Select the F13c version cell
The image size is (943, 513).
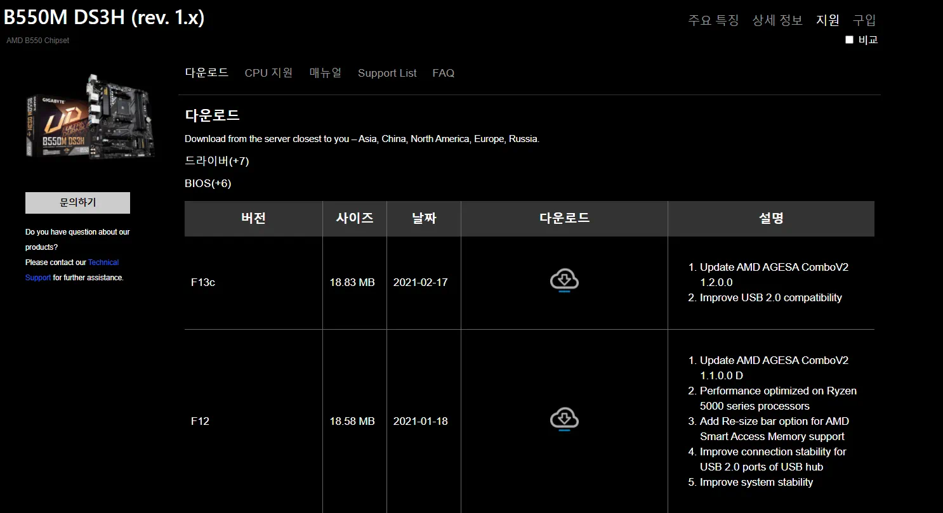[254, 283]
